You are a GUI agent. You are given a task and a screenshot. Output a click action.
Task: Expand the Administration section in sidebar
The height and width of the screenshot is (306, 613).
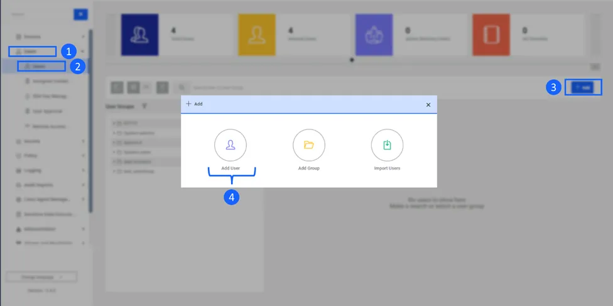click(x=50, y=229)
